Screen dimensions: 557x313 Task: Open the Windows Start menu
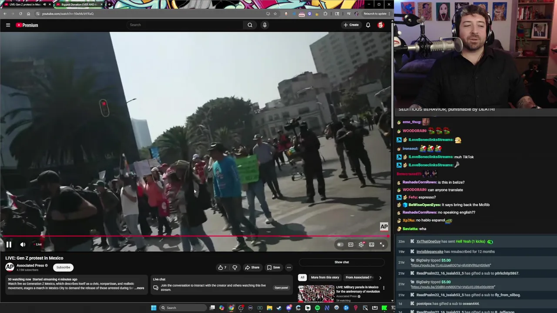154,308
